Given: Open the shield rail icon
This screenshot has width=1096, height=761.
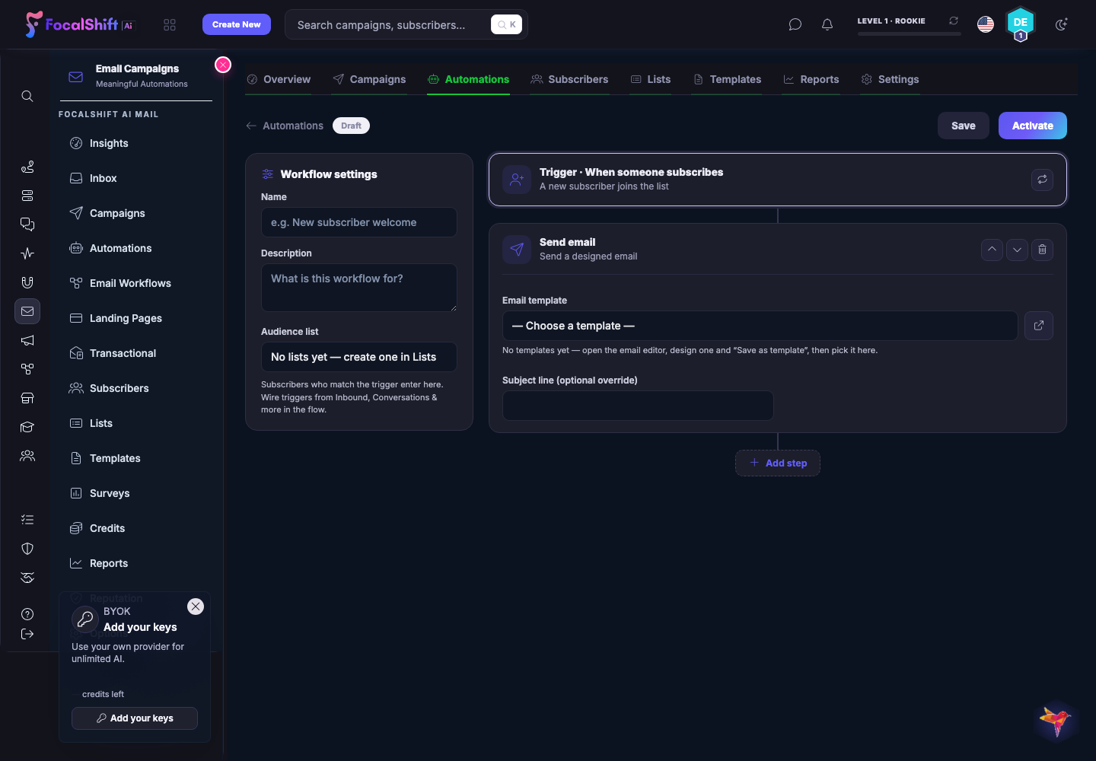Looking at the screenshot, I should pyautogui.click(x=27, y=549).
